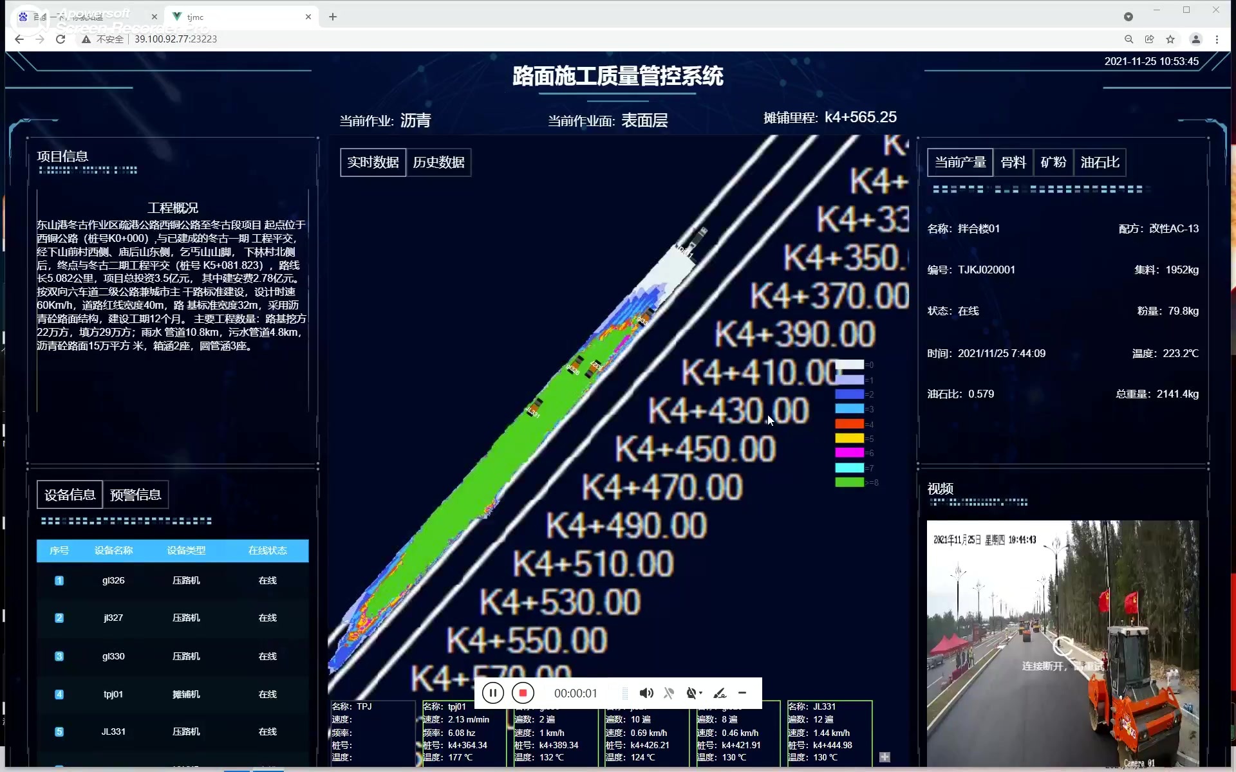
Task: Click the K4+450.00 stake label on map
Action: click(x=695, y=449)
